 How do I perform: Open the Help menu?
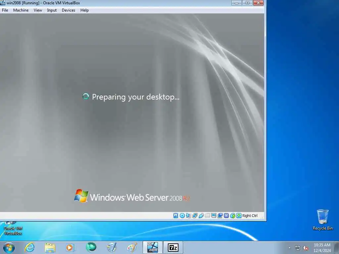tap(84, 10)
